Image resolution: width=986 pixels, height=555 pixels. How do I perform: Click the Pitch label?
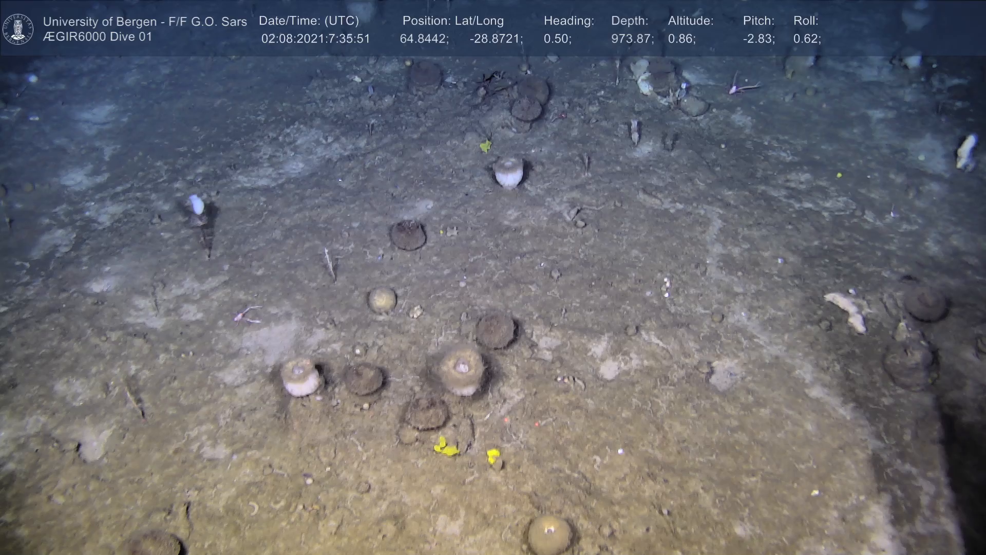click(759, 21)
